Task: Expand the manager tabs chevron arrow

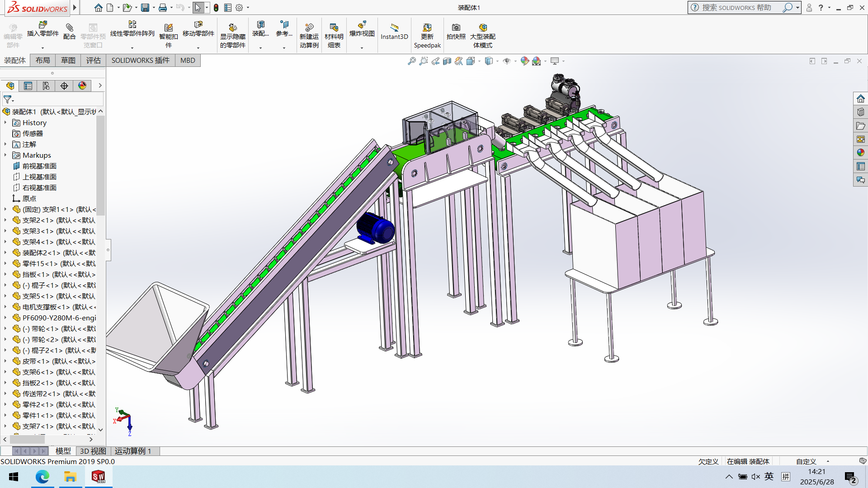Action: pyautogui.click(x=100, y=85)
